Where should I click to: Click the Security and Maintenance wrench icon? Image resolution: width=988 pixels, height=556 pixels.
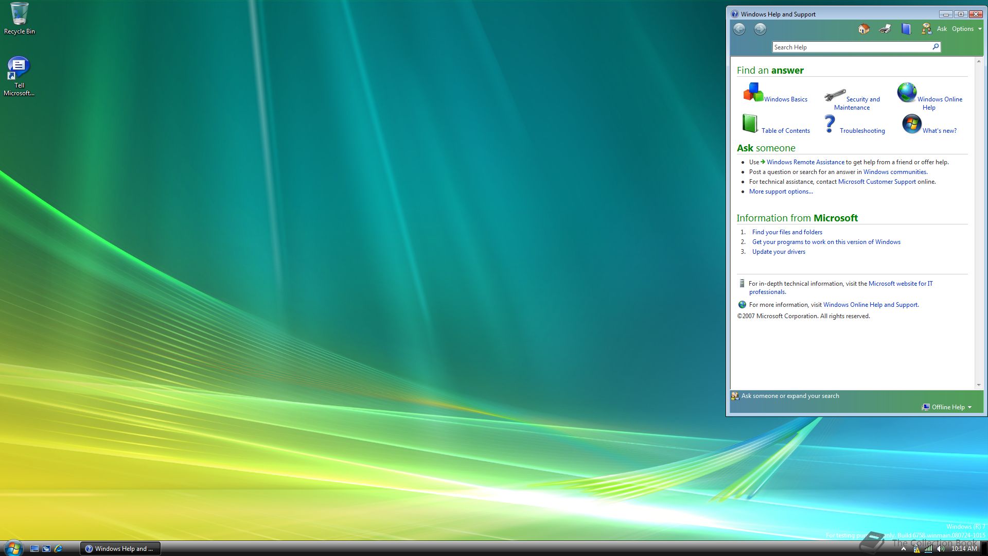click(x=835, y=95)
